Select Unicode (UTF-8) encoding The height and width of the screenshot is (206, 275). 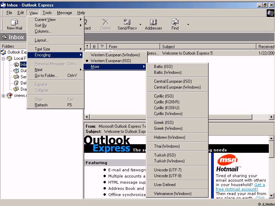(x=167, y=176)
